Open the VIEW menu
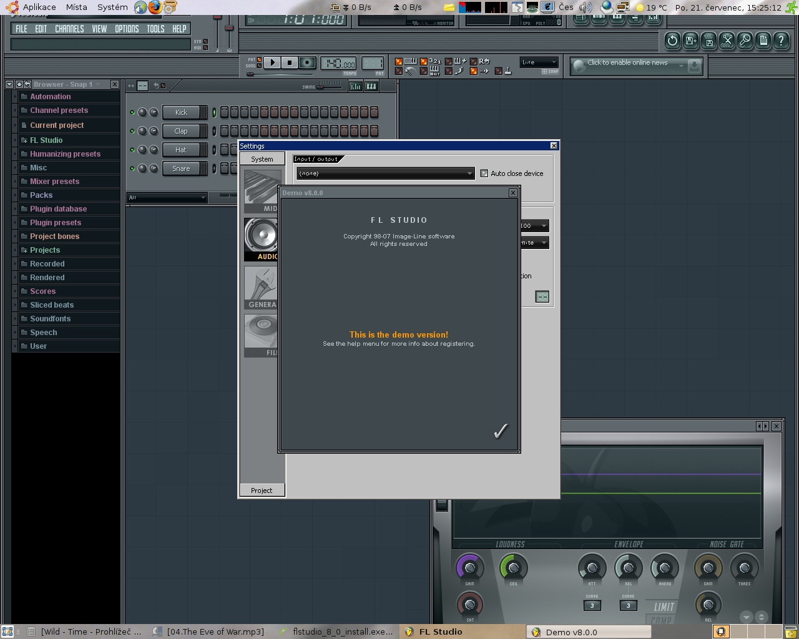 99,29
